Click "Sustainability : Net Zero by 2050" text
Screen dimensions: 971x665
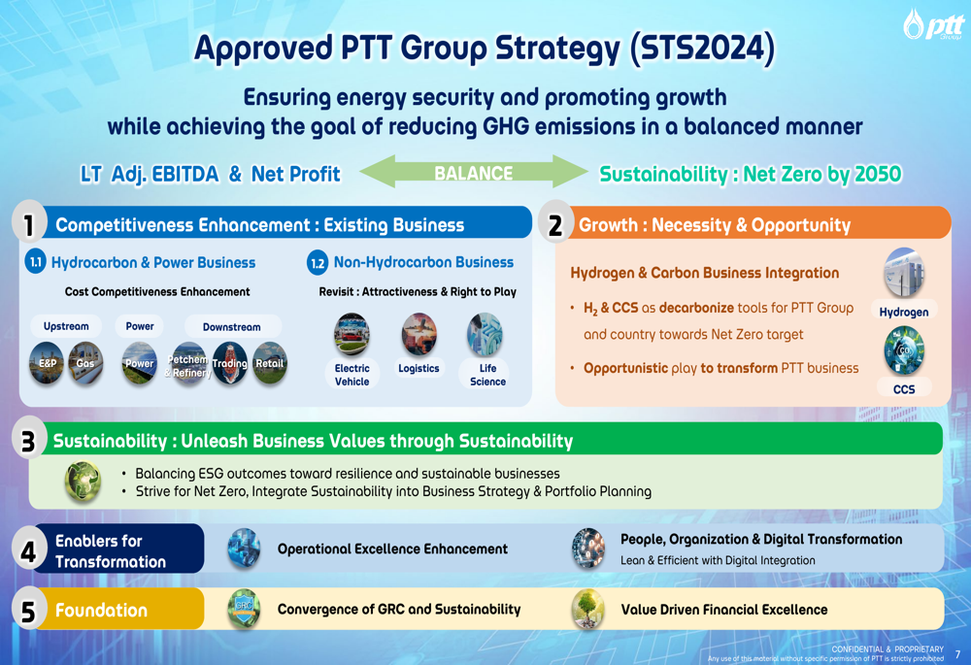(x=750, y=174)
